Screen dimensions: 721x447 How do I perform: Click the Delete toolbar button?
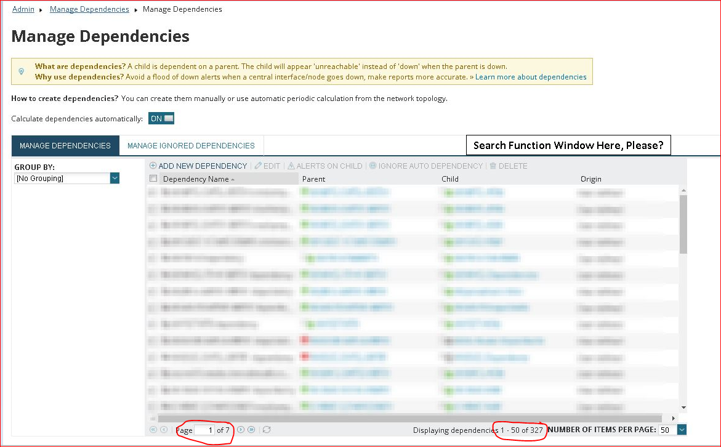coord(508,166)
